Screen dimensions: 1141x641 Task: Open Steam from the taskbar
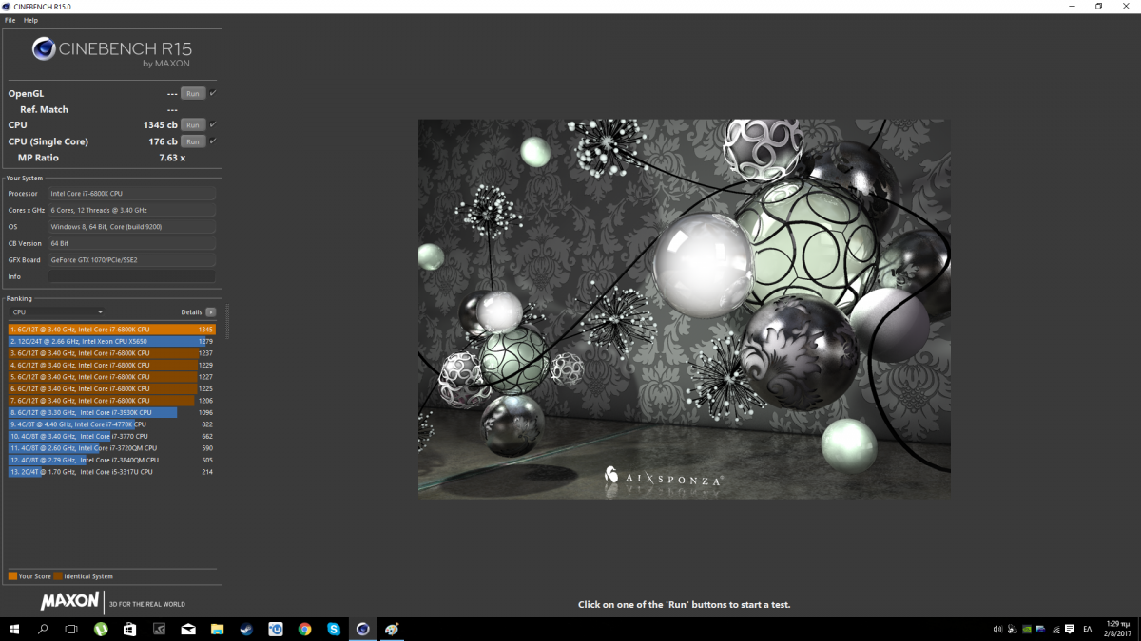(246, 629)
